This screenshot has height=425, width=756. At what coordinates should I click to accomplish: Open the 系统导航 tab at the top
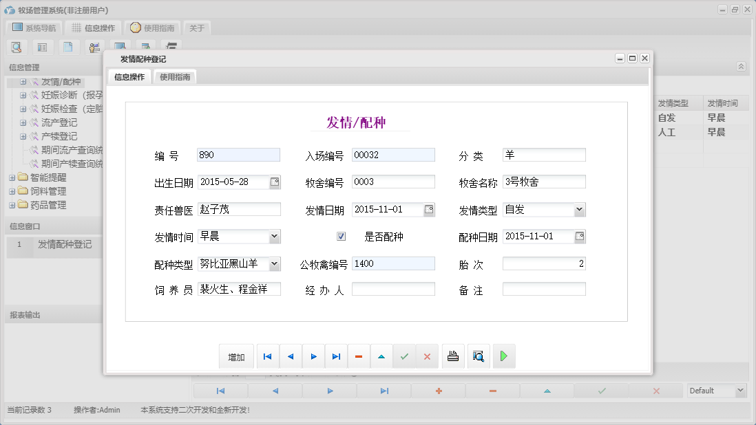coord(34,28)
